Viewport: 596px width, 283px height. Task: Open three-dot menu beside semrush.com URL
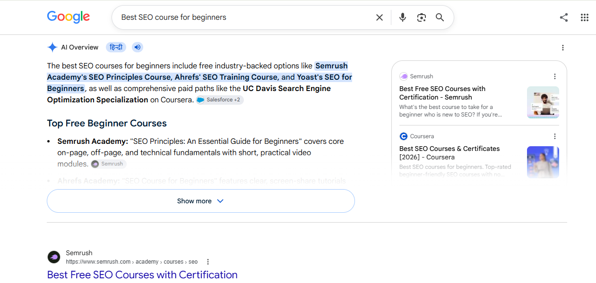207,262
